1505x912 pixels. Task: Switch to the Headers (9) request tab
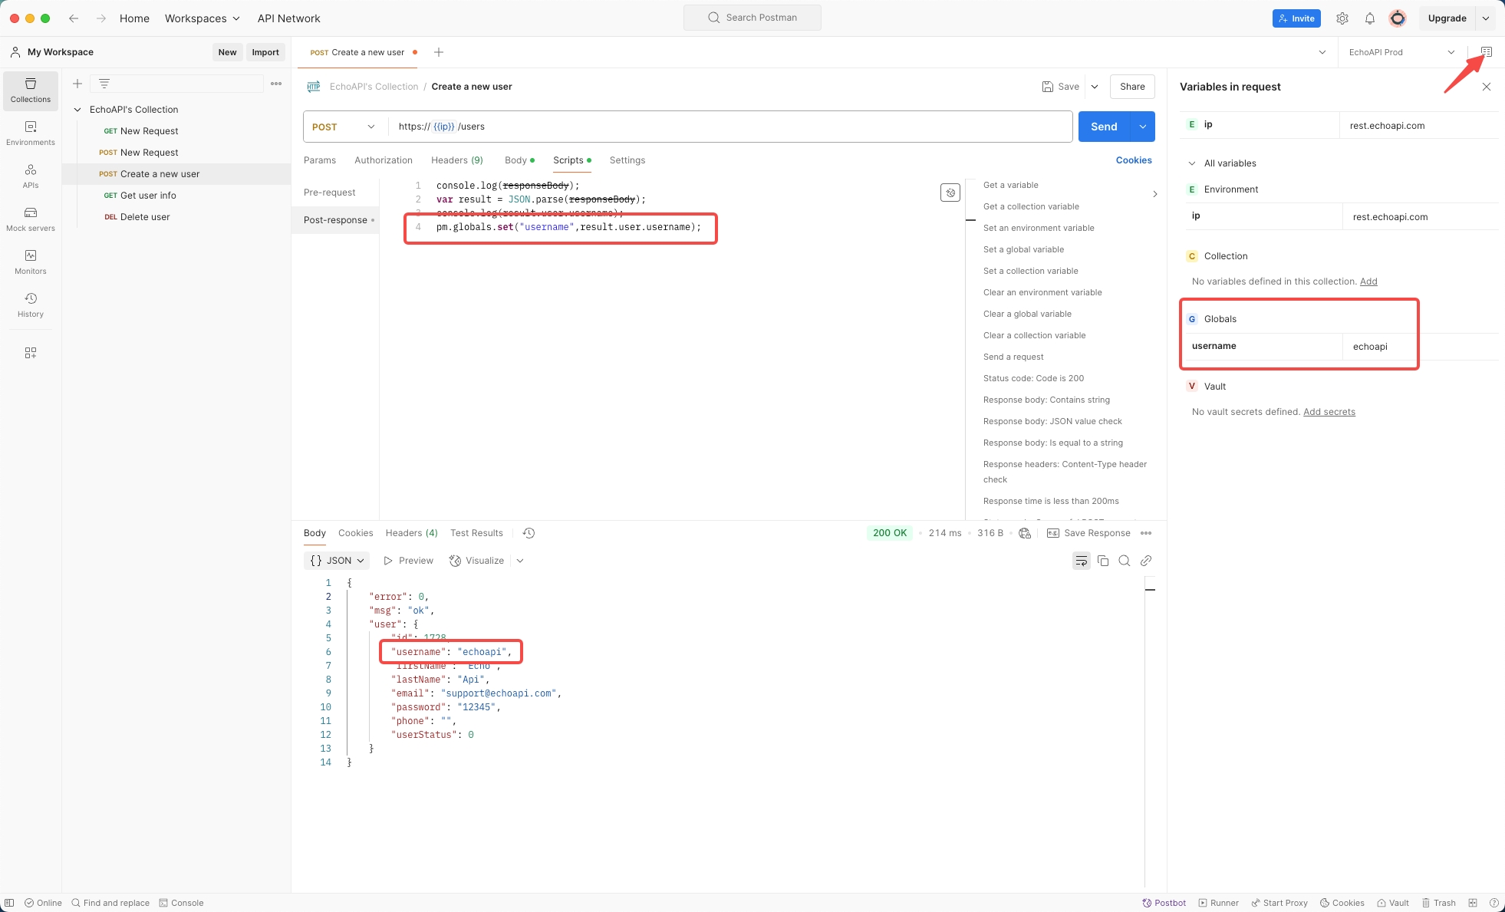[457, 160]
